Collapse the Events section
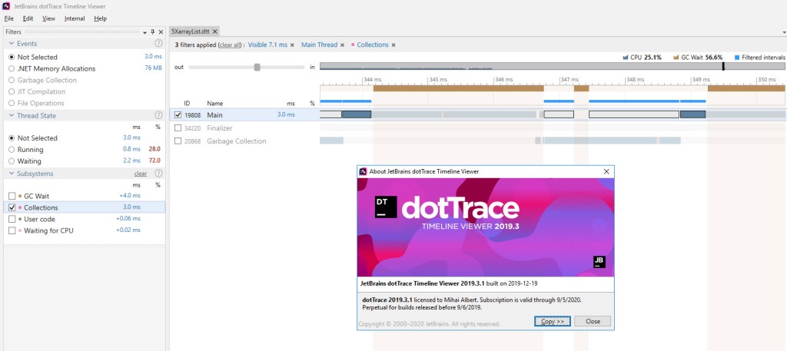The height and width of the screenshot is (351, 787). (x=11, y=44)
